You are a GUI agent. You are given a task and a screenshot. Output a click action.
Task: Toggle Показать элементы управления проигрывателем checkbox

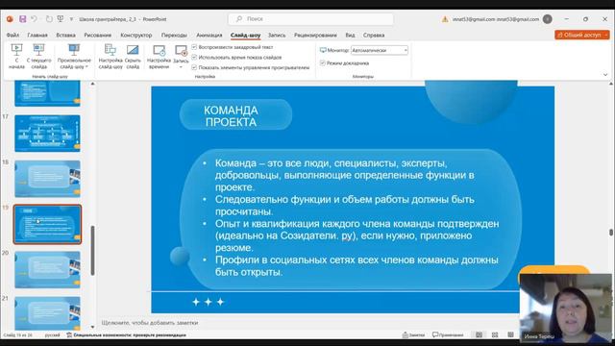[194, 67]
